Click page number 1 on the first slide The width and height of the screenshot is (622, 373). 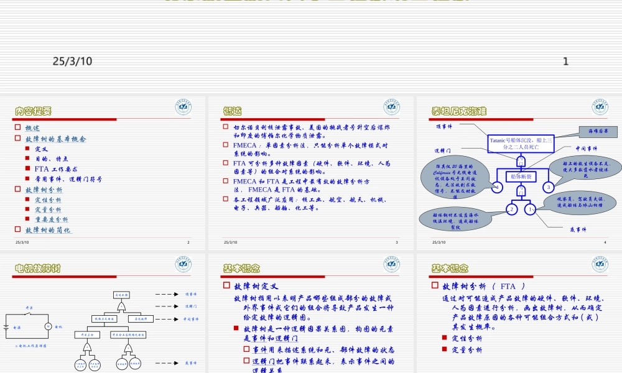(x=565, y=62)
